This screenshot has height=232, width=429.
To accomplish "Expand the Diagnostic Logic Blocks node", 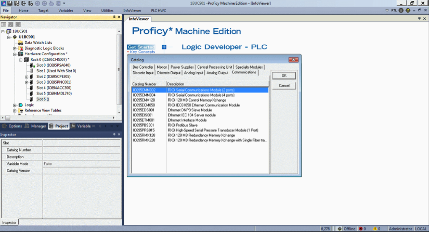I will 15,48.
